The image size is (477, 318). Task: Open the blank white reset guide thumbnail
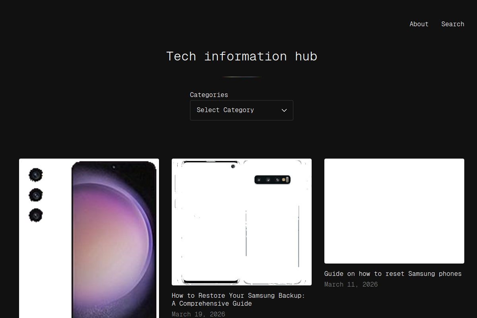pos(394,211)
